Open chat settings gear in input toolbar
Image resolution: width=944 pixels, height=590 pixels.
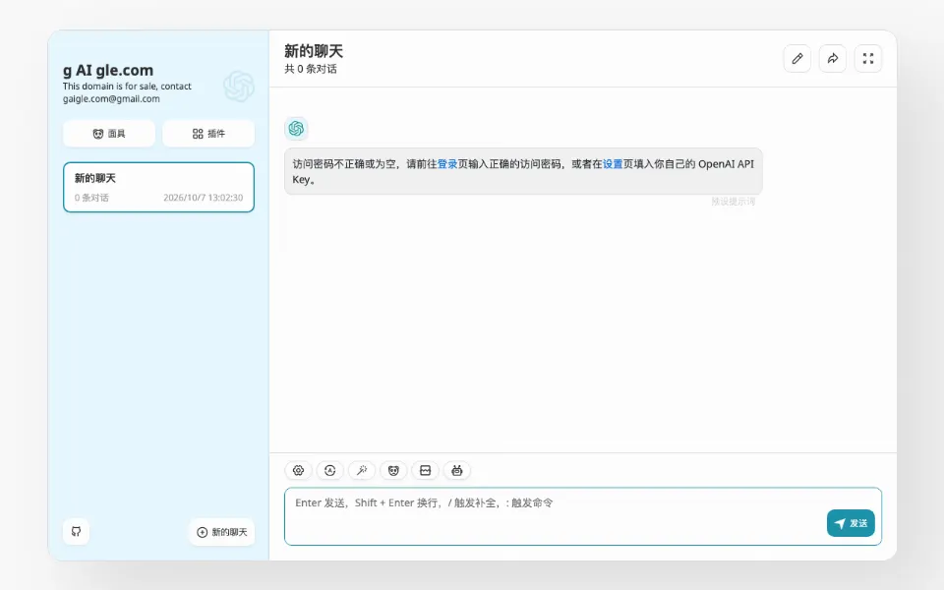tap(298, 471)
